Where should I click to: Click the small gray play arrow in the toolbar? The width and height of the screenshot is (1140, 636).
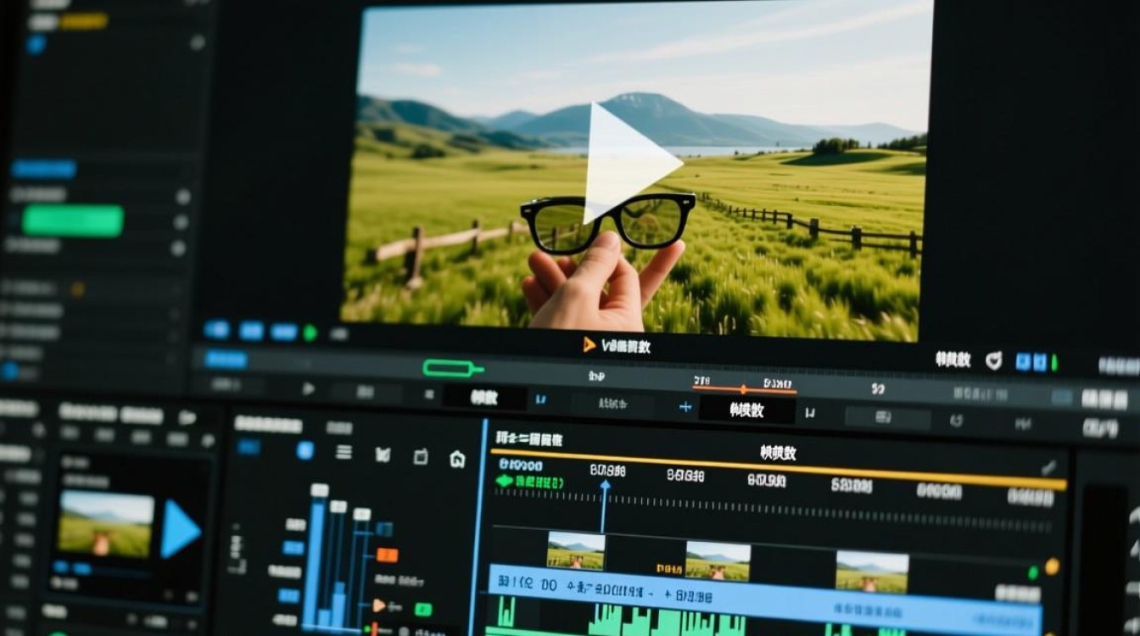click(x=308, y=388)
